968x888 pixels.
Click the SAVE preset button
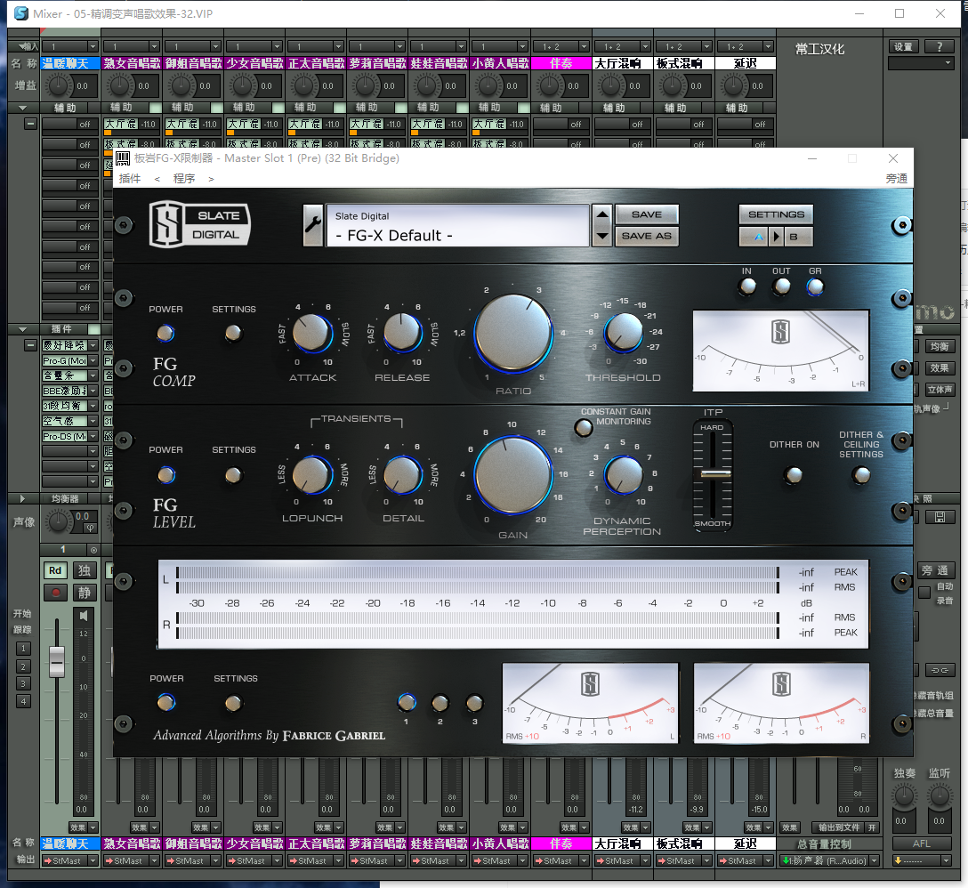[x=646, y=214]
